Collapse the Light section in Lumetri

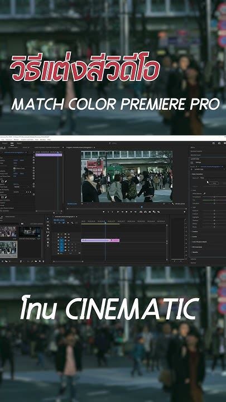click(191, 207)
